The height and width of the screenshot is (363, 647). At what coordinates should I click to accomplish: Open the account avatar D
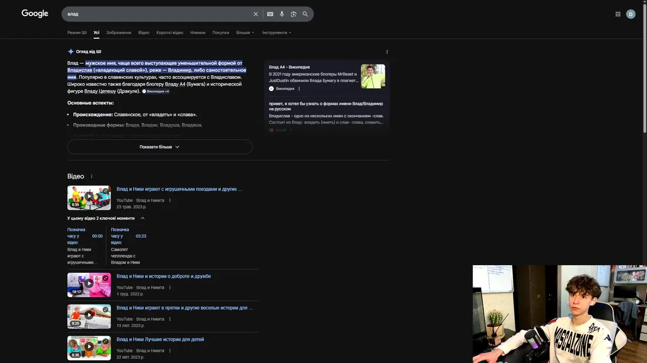631,14
